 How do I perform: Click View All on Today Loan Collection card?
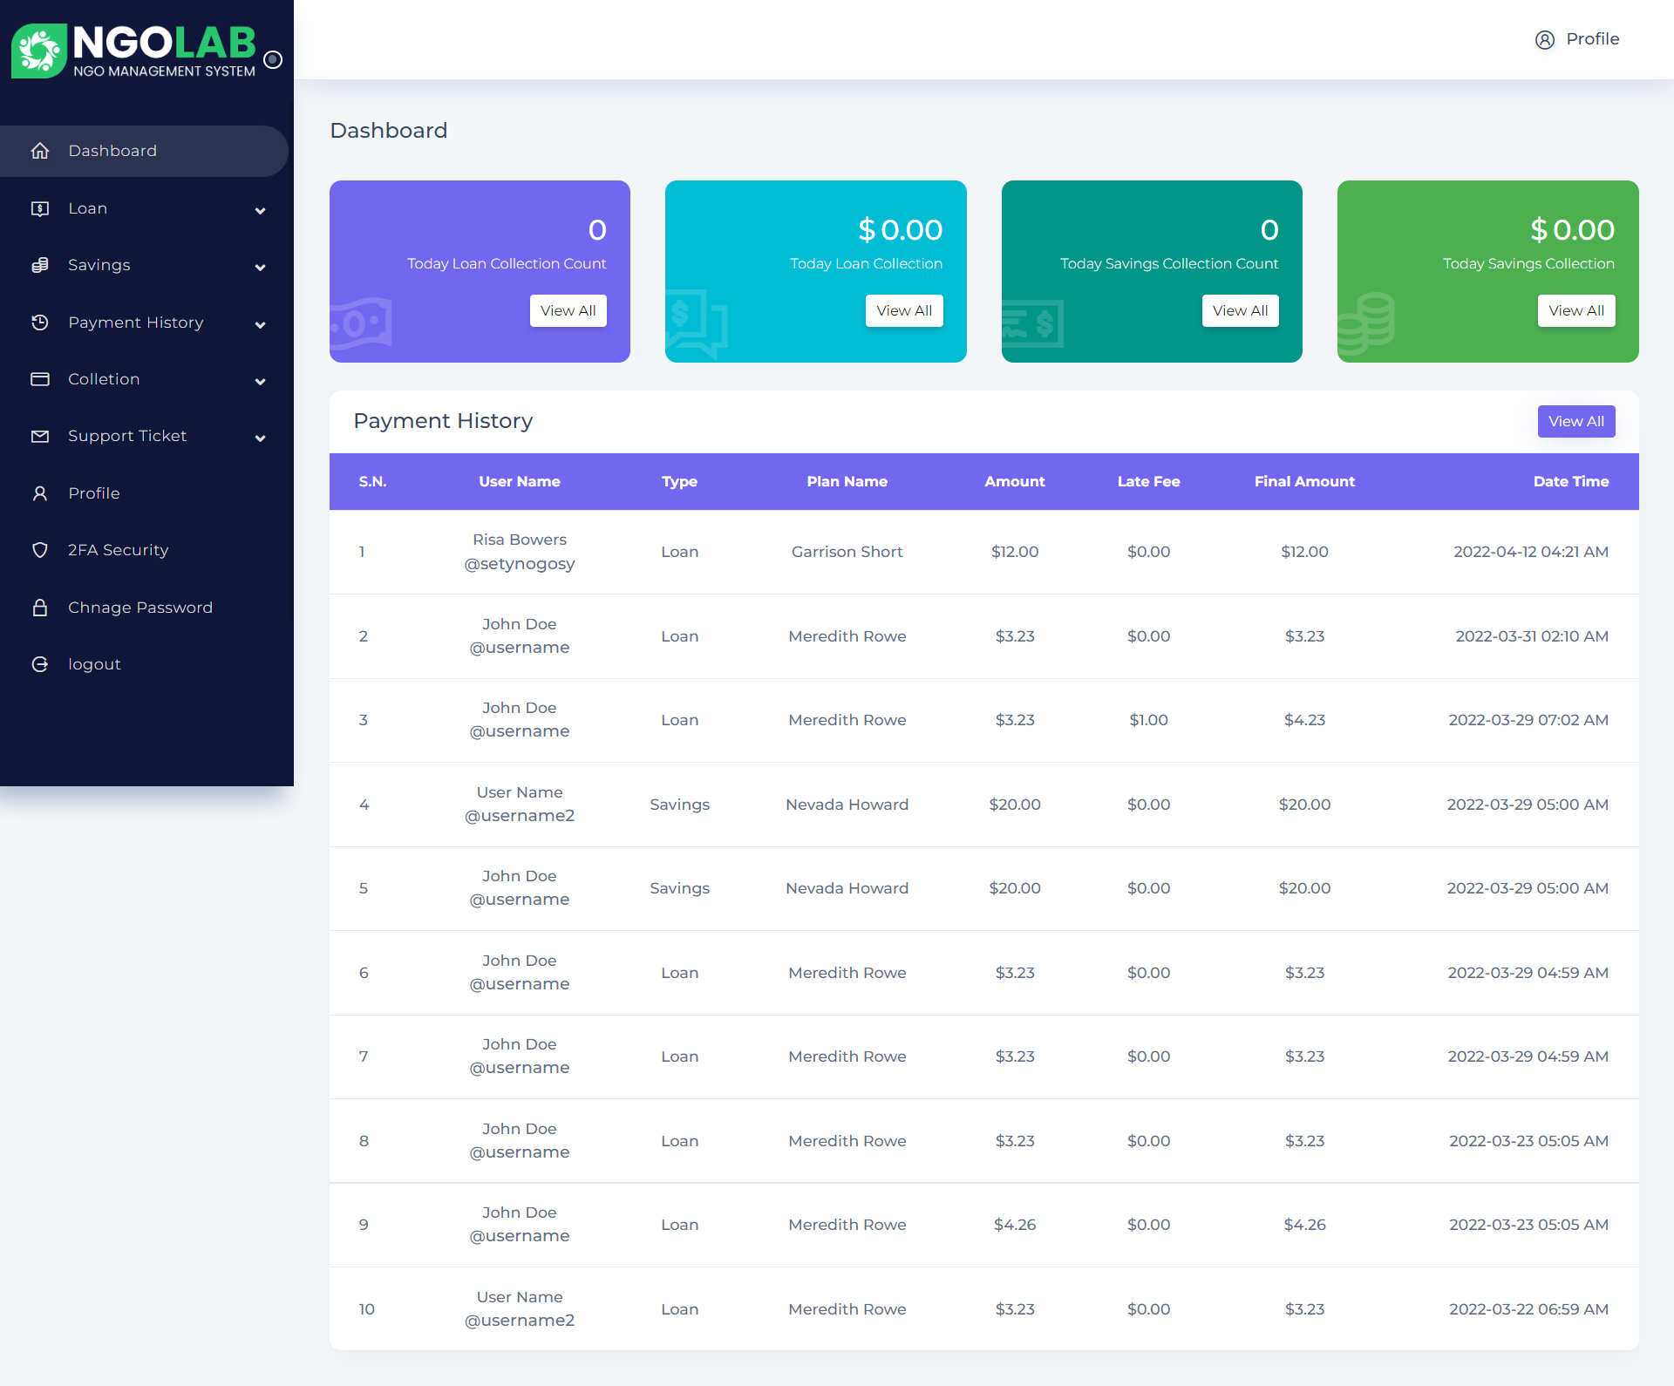coord(903,310)
